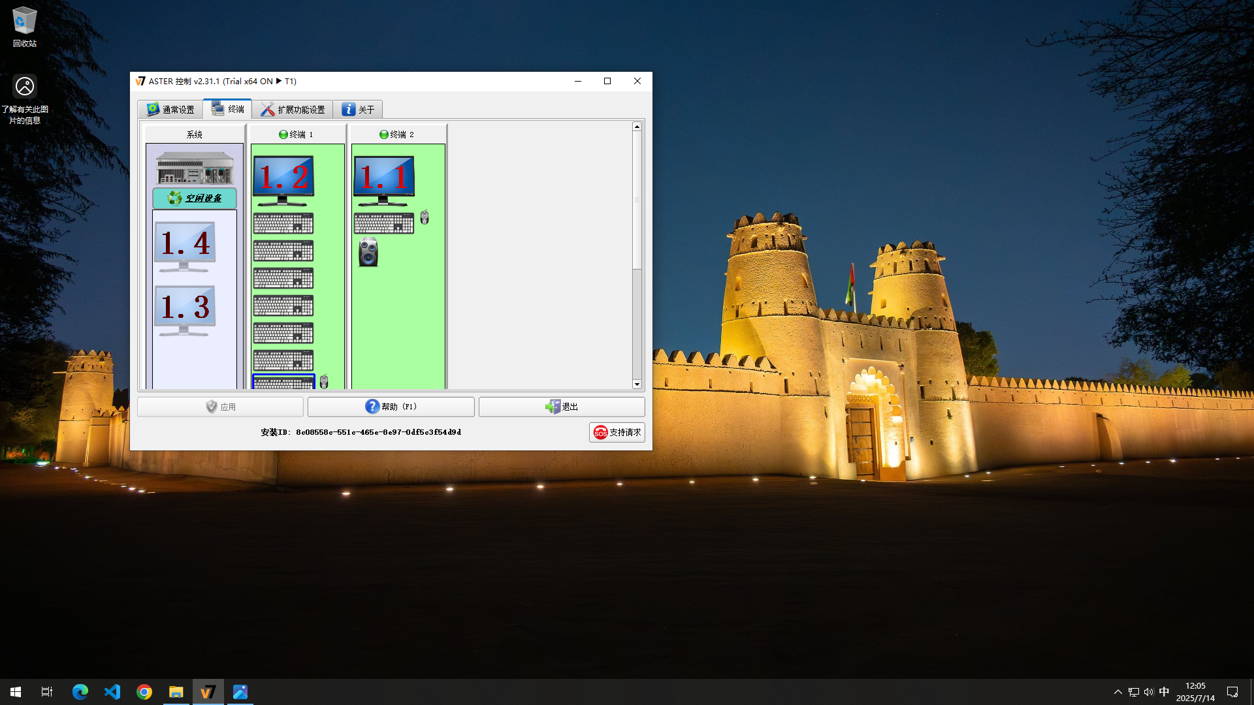The image size is (1254, 705).
Task: Click the mouse icon in Terminal 2
Action: pyautogui.click(x=425, y=217)
